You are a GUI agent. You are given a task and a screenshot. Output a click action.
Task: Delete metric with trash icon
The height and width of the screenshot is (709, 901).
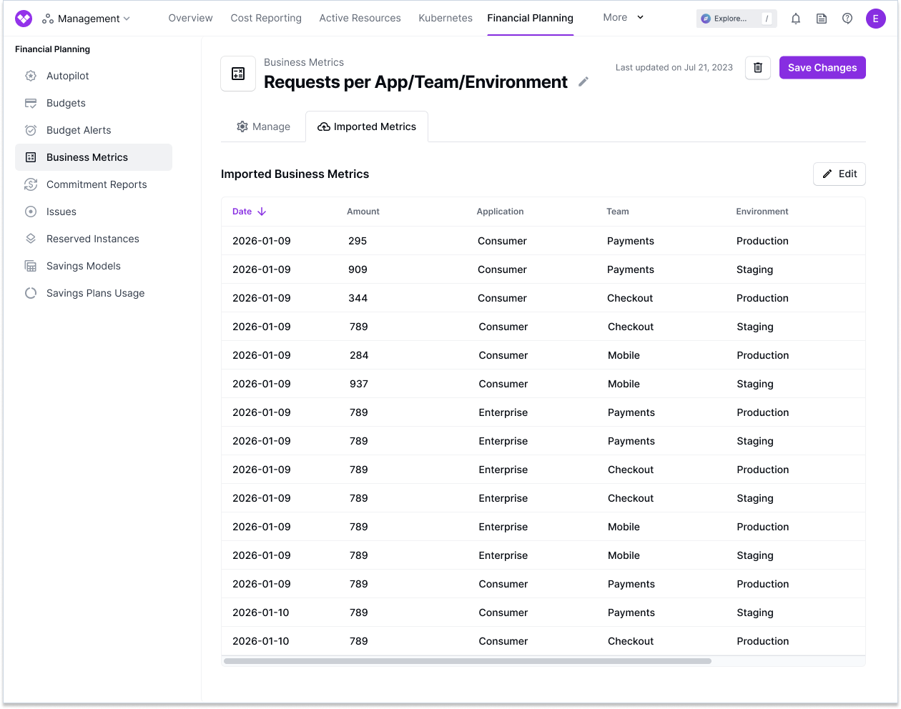pos(758,68)
